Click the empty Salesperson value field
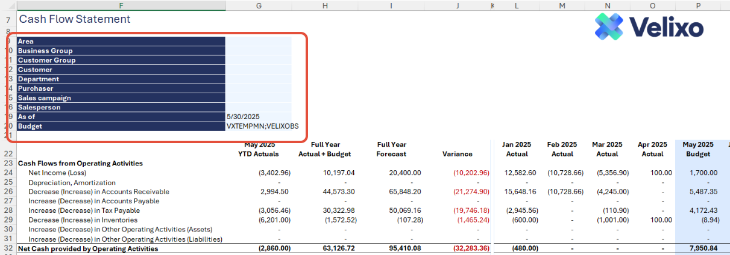The height and width of the screenshot is (255, 730). pyautogui.click(x=259, y=107)
